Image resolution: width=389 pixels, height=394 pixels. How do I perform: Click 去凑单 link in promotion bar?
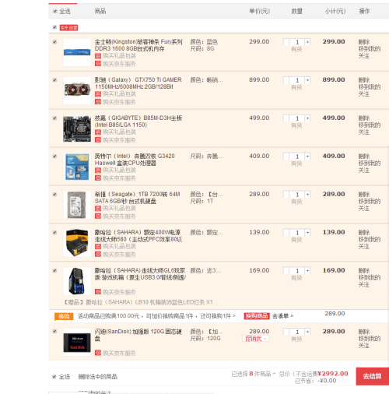click(x=282, y=316)
